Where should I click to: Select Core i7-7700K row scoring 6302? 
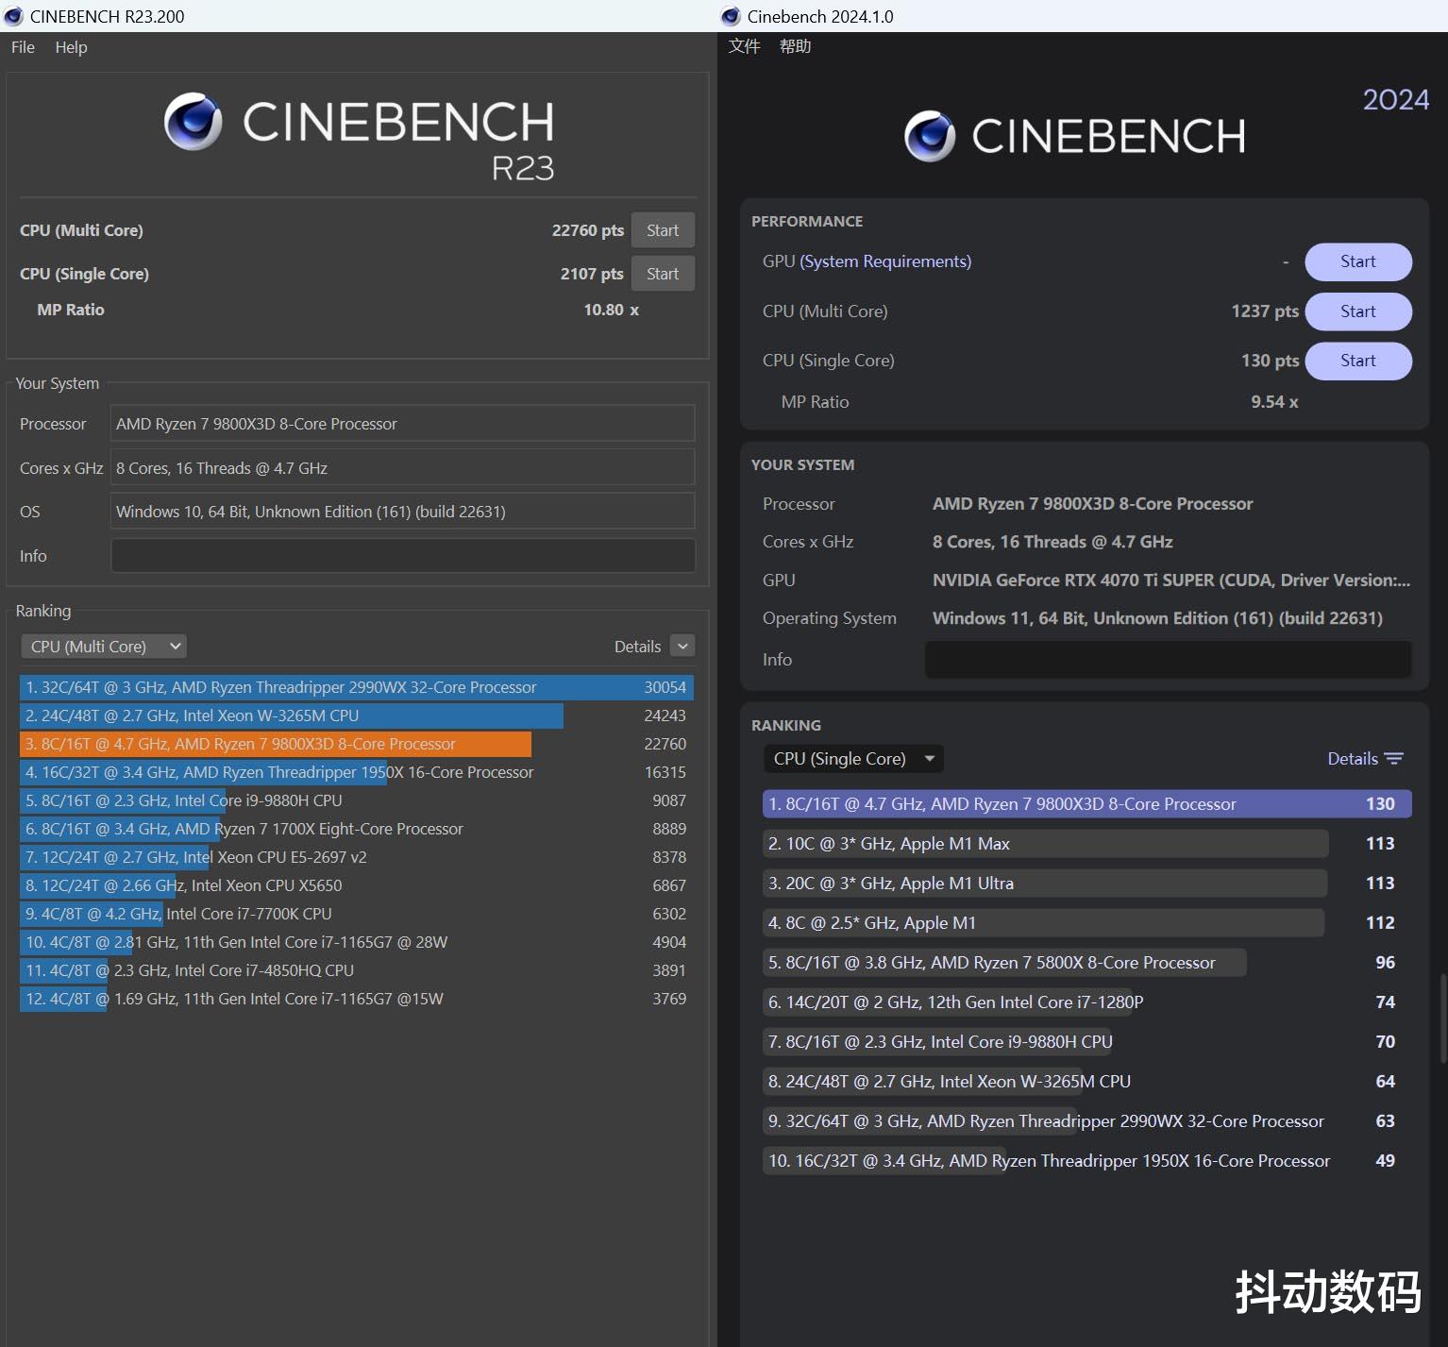pyautogui.click(x=357, y=914)
